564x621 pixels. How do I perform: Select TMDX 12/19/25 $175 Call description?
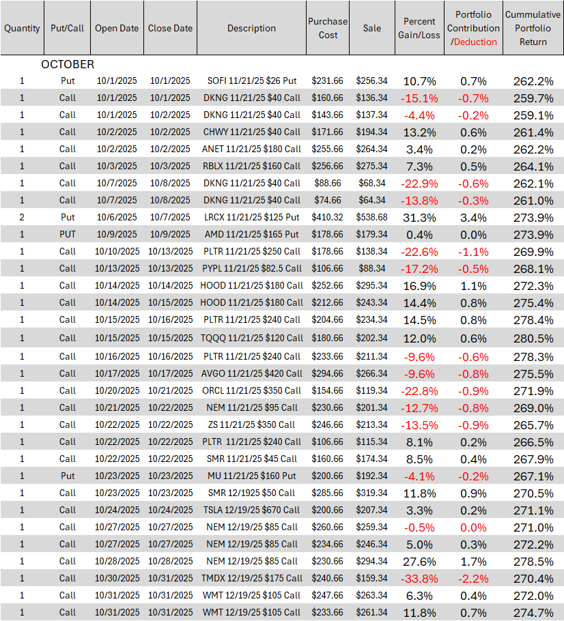[252, 578]
